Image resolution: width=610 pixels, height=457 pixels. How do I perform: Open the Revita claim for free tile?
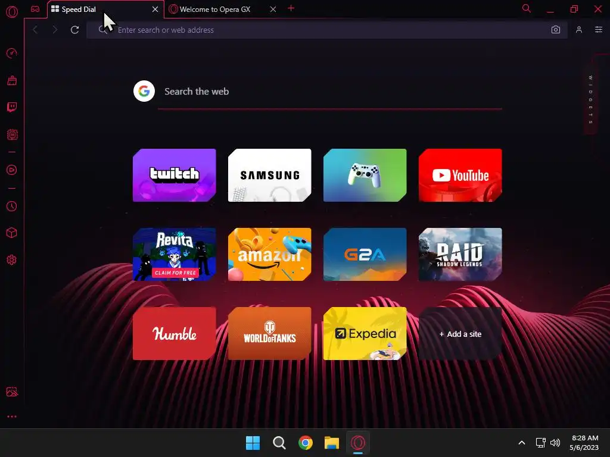pyautogui.click(x=175, y=255)
